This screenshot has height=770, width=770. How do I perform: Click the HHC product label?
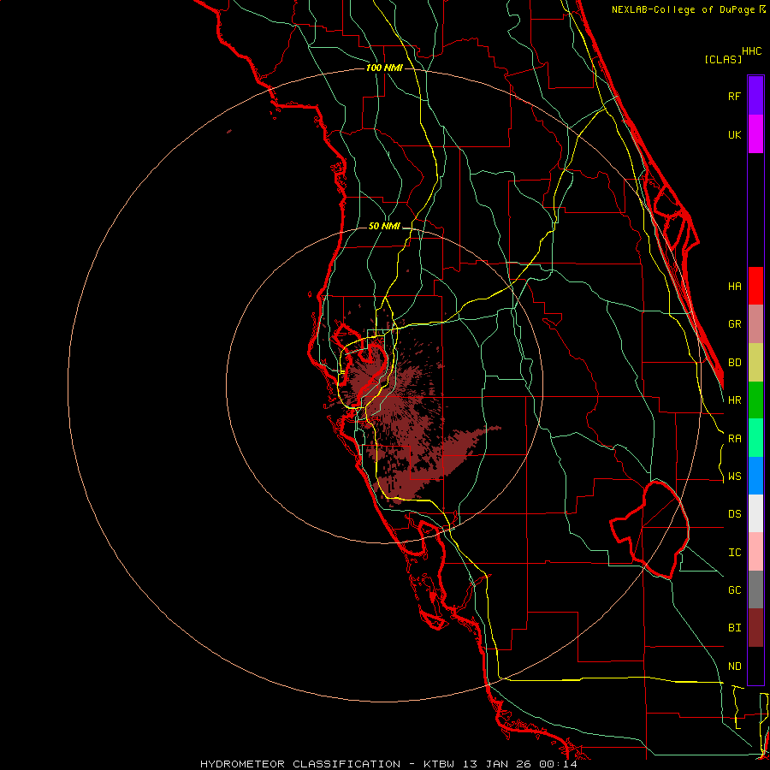tap(751, 51)
